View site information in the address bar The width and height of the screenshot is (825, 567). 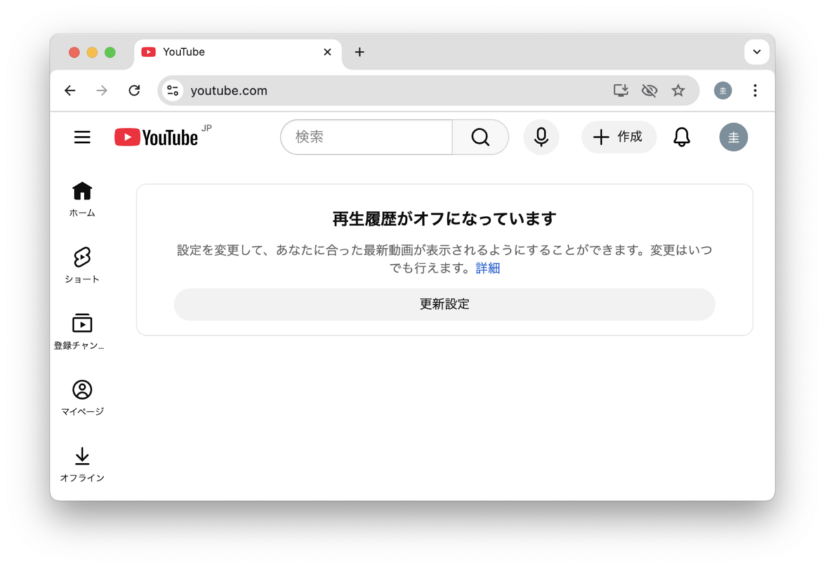[x=173, y=91]
